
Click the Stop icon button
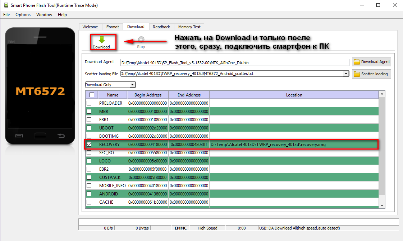(x=141, y=40)
